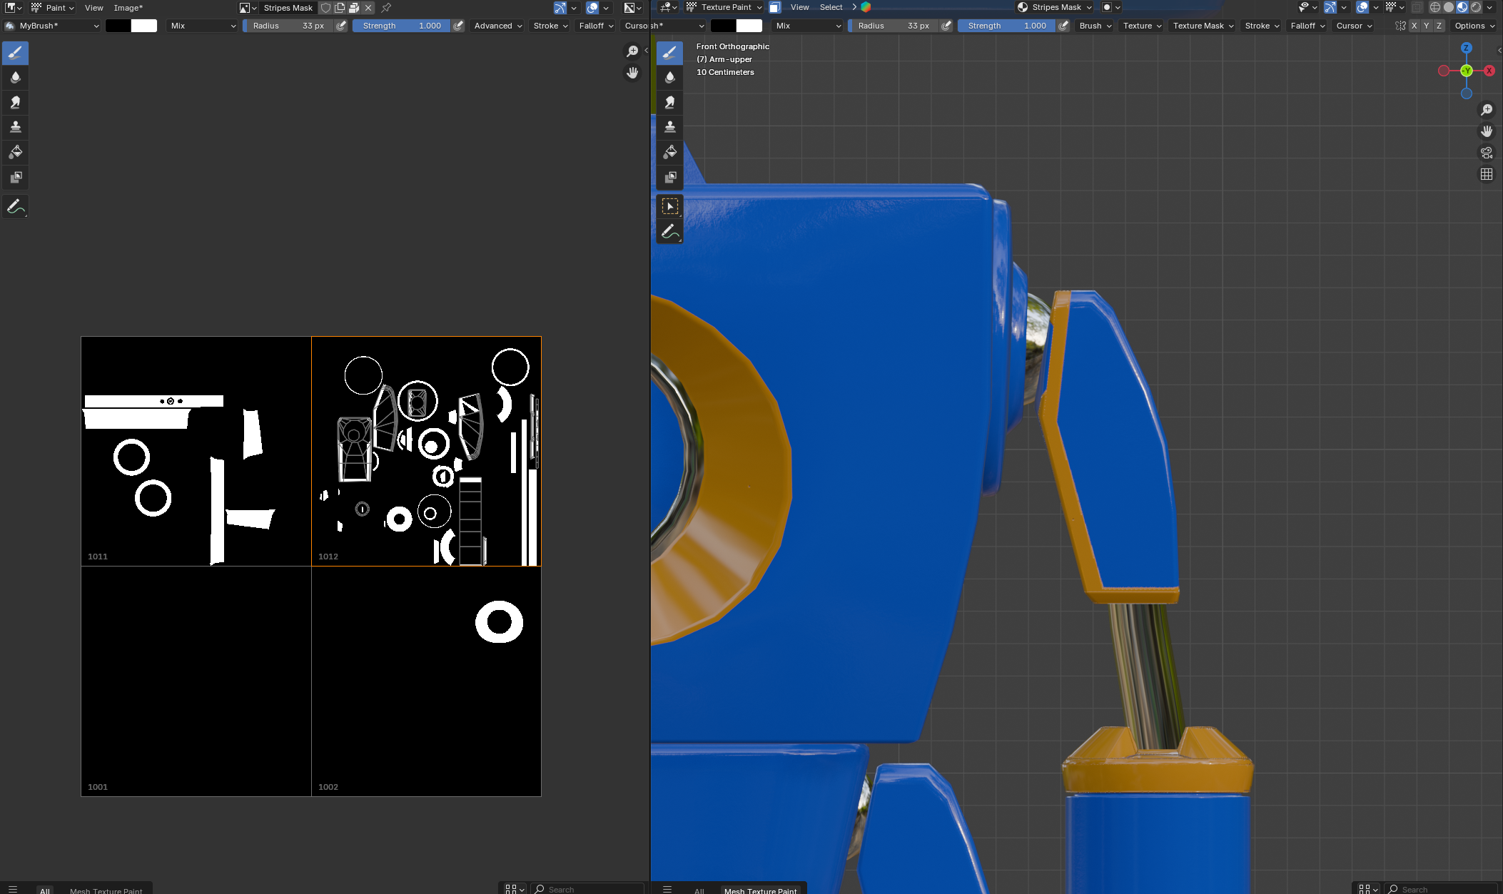Click the Advanced brush settings button
This screenshot has width=1503, height=894.
click(498, 26)
